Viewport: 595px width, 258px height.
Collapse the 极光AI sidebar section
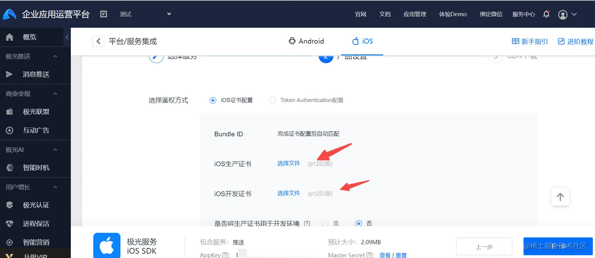coord(55,150)
